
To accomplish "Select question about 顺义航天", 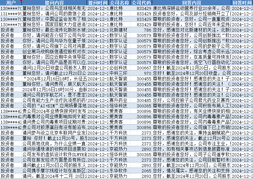I will [54, 84].
